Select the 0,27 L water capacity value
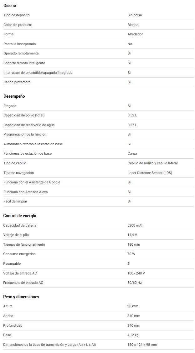The height and width of the screenshot is (353, 195). (132, 125)
